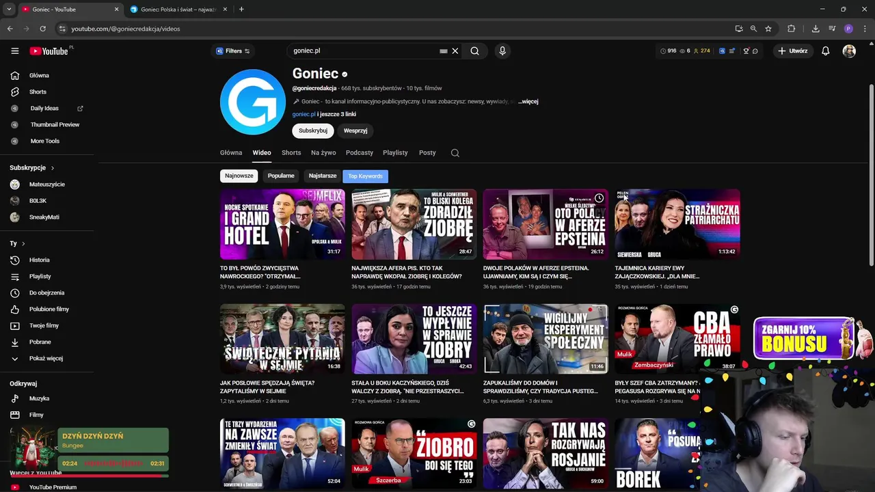The image size is (875, 492).
Task: Switch to the Shorts channel tab
Action: (x=291, y=153)
